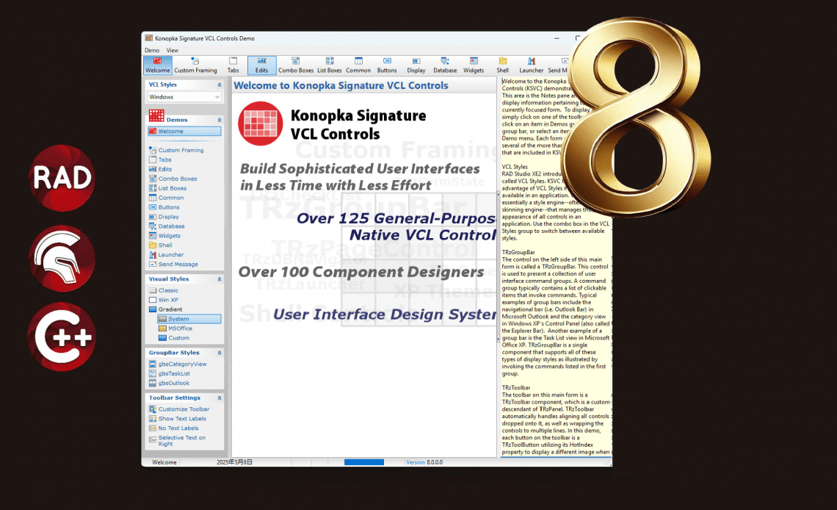
Task: Click the status bar progress bar
Action: [x=364, y=462]
